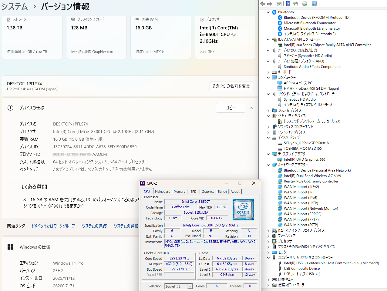Click the show/hide console tree toolbar icon
Image resolution: width=387 pixels, height=291 pixels.
pos(279,4)
